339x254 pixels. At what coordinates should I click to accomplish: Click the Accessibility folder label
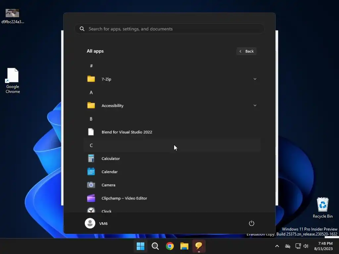(x=113, y=106)
